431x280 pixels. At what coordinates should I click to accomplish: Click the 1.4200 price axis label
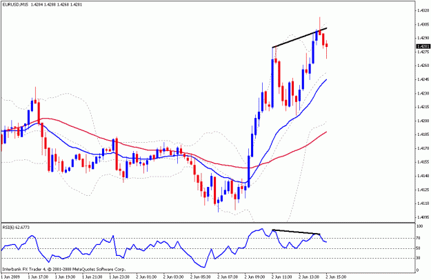coord(423,121)
